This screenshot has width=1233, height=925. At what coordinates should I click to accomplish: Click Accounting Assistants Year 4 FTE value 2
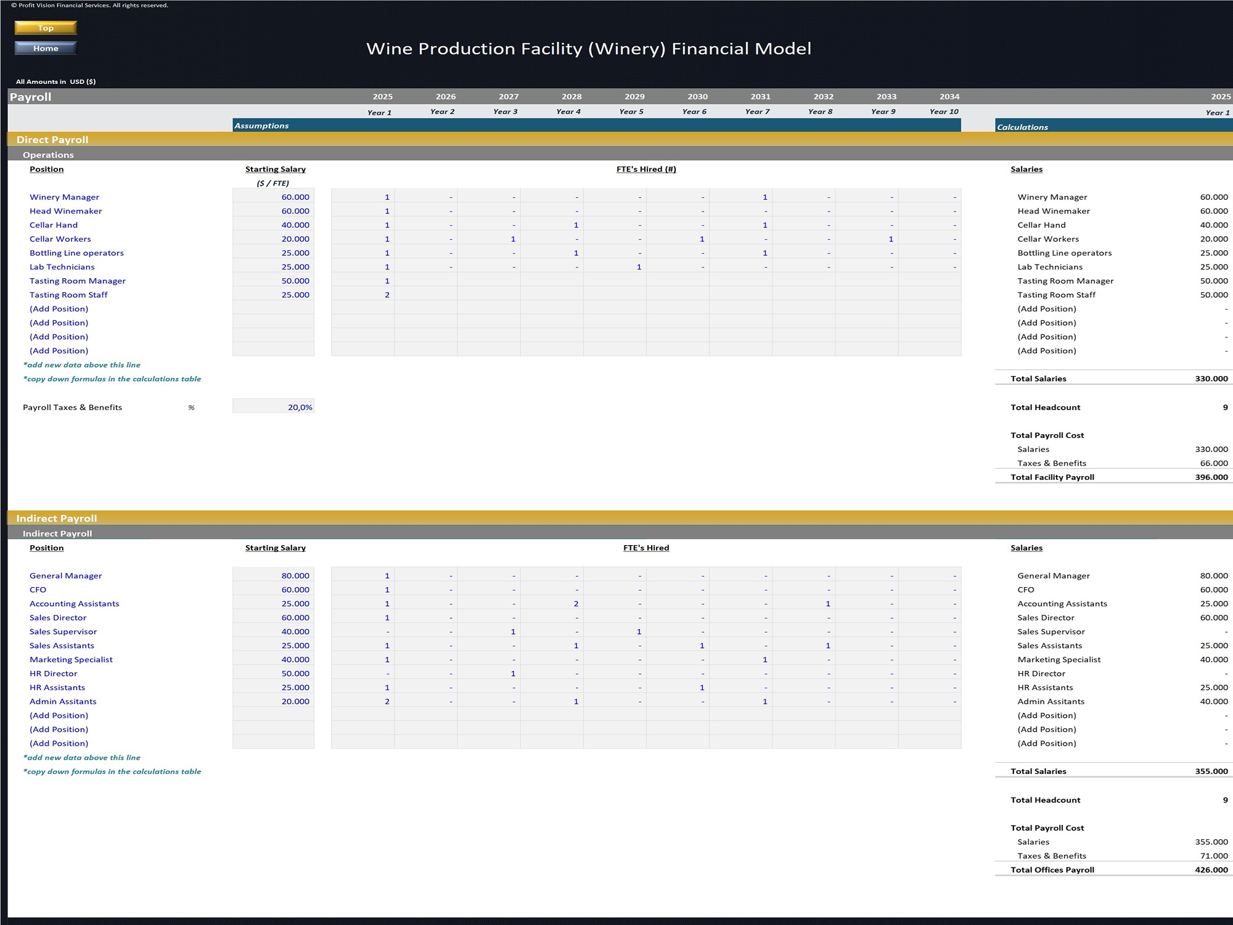coord(552,604)
